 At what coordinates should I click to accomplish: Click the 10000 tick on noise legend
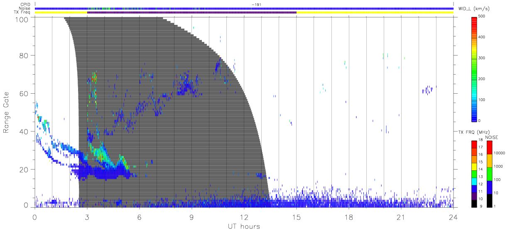click(x=499, y=153)
